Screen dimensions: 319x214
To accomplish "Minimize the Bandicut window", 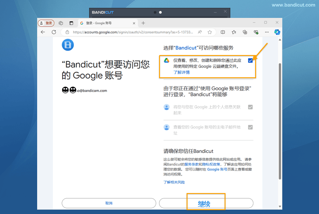I will pyautogui.click(x=215, y=12).
